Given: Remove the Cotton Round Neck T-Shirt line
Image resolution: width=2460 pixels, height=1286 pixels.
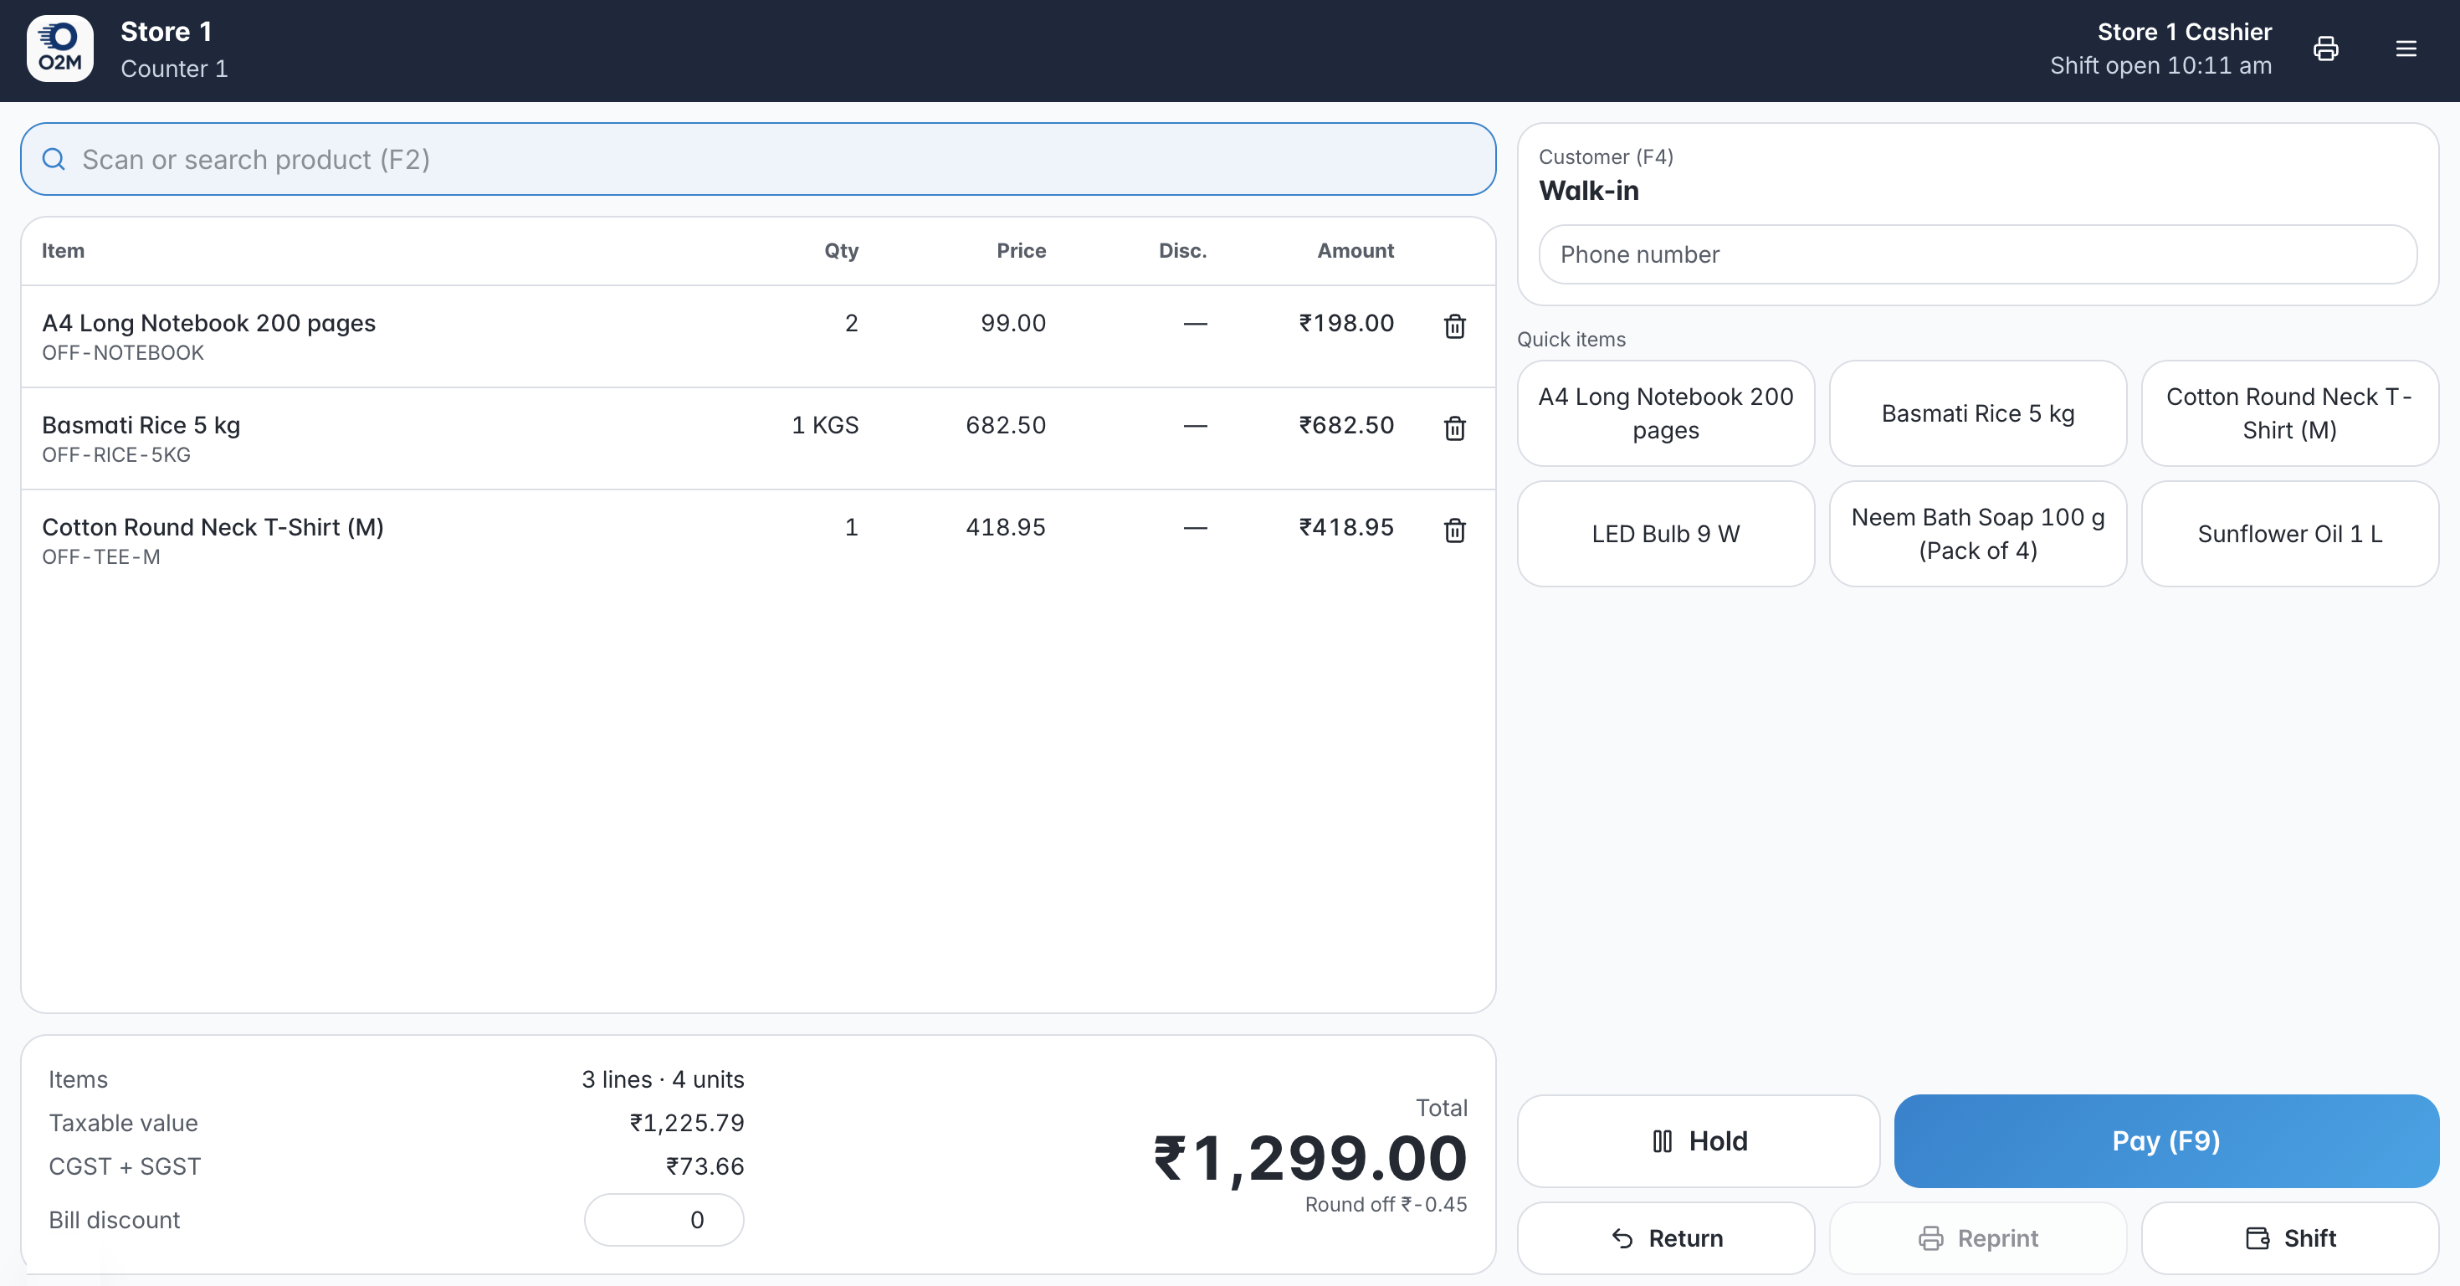Looking at the screenshot, I should click(x=1454, y=530).
